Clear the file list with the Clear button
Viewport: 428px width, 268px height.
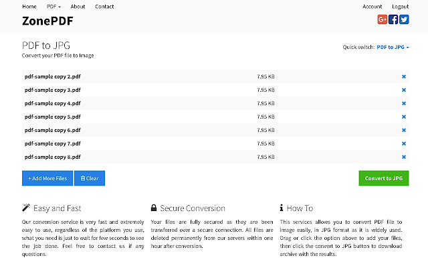(90, 178)
